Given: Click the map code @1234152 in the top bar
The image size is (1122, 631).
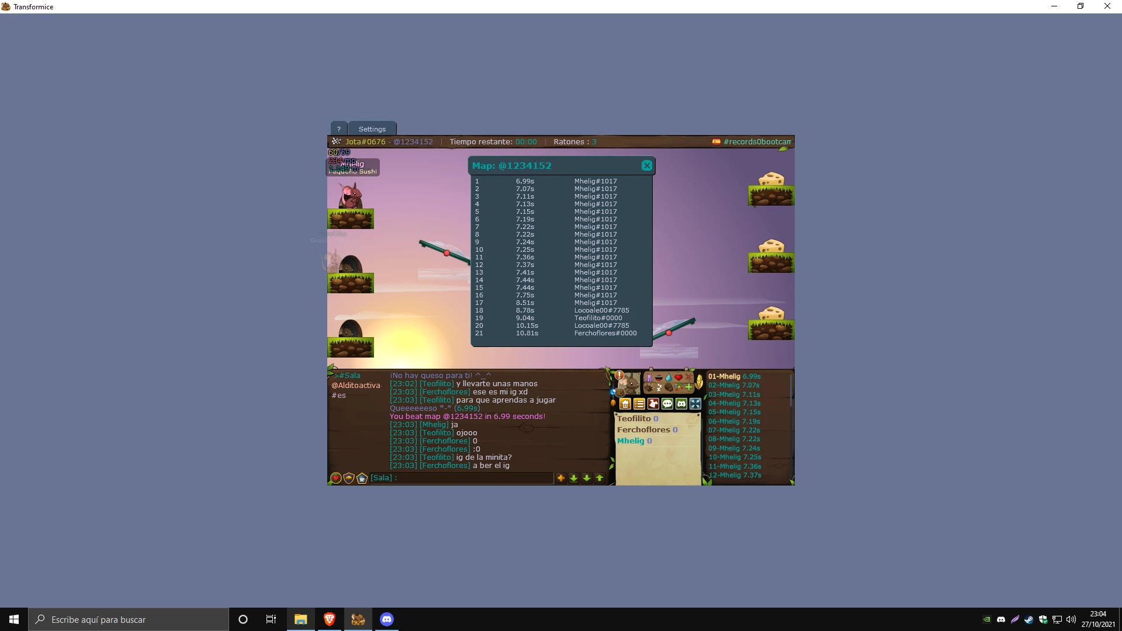Looking at the screenshot, I should [x=413, y=142].
